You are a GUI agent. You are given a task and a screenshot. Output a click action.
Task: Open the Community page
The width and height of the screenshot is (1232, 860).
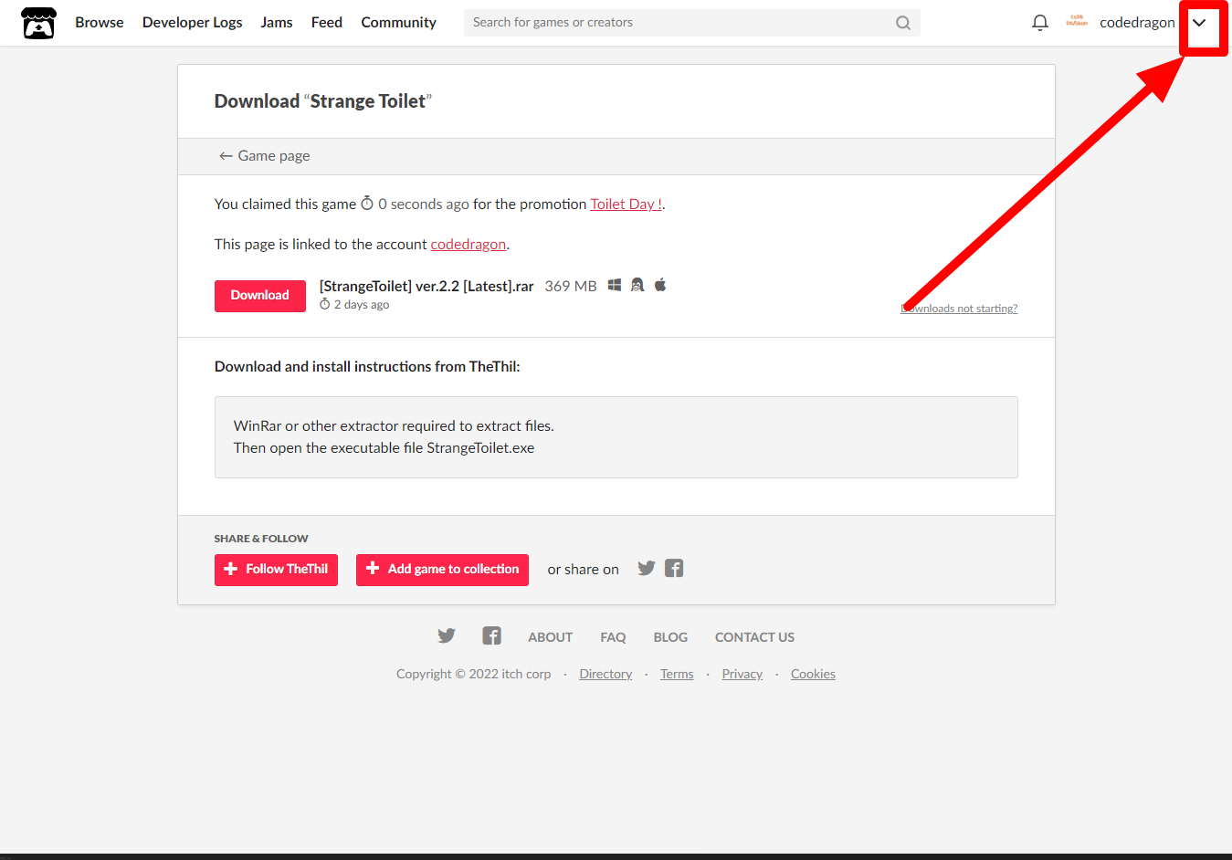pos(399,23)
